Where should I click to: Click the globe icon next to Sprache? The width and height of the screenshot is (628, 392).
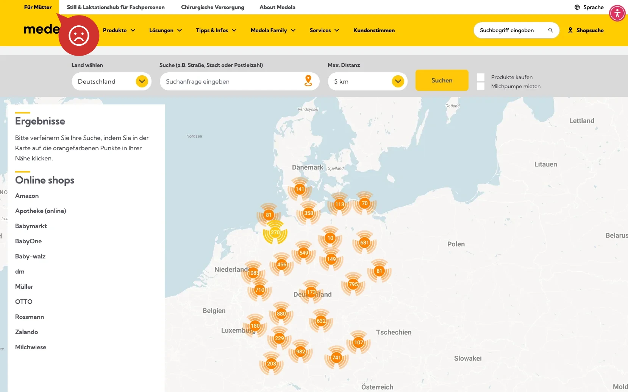pyautogui.click(x=577, y=7)
